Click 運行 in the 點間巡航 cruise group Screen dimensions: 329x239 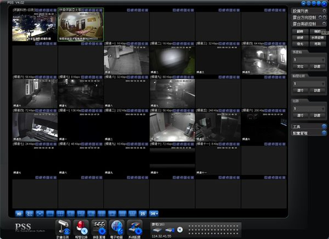click(x=300, y=90)
